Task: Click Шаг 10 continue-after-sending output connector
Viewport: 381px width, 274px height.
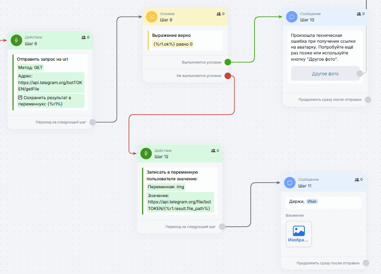Action: pyautogui.click(x=368, y=100)
